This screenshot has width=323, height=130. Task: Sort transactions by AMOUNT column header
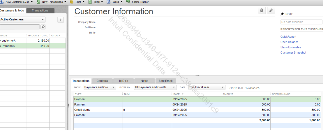tap(246, 94)
